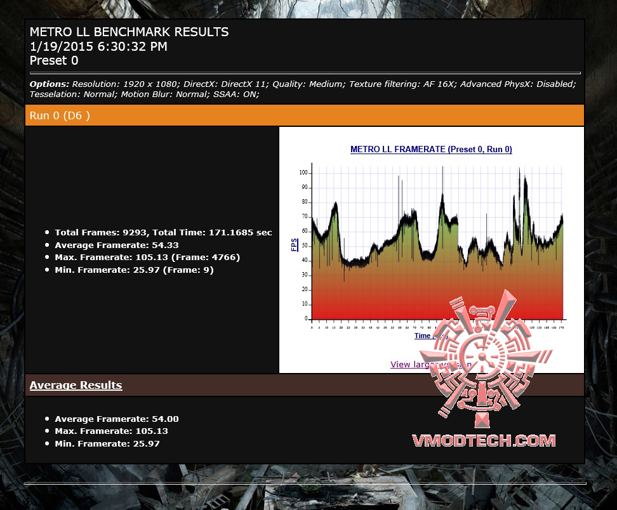The height and width of the screenshot is (510, 617).
Task: Click the Time axis label
Action: click(x=431, y=336)
